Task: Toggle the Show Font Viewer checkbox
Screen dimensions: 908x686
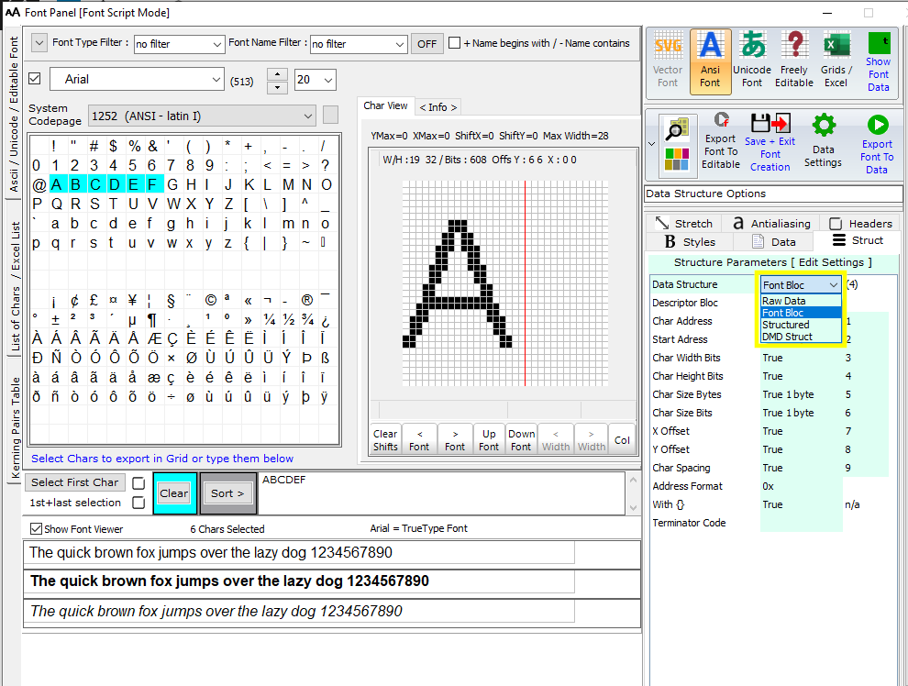Action: [x=37, y=529]
